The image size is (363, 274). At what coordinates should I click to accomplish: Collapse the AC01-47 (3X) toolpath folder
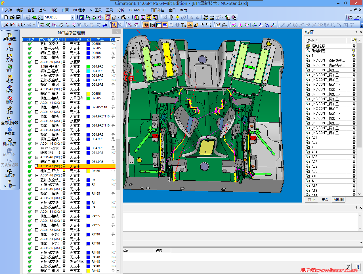(36, 166)
